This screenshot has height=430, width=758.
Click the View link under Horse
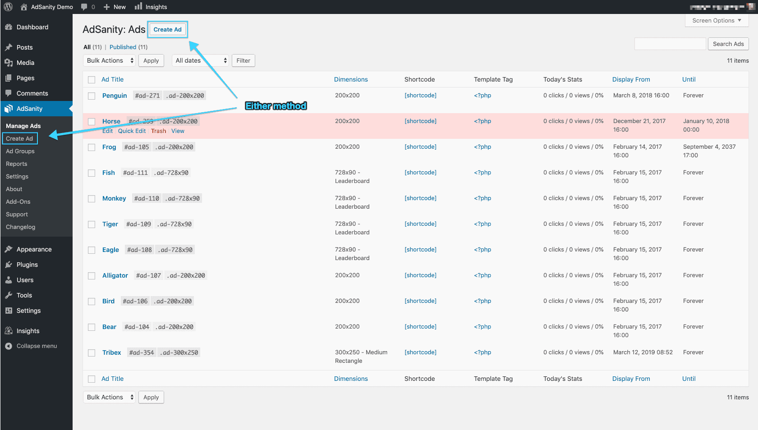[178, 131]
